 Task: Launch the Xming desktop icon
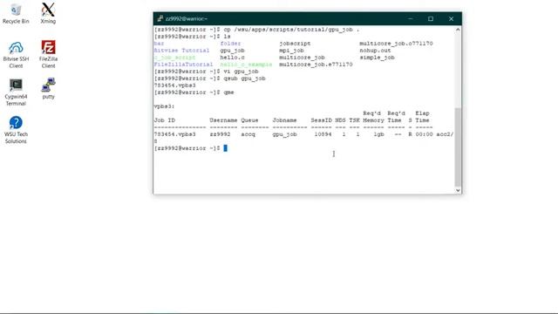point(48,14)
